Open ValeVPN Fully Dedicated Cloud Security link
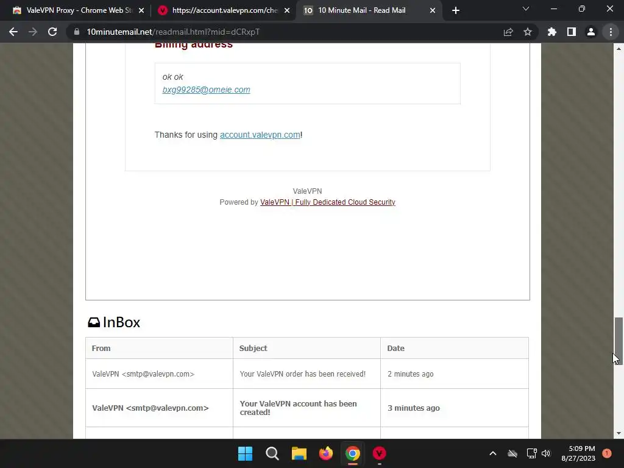624x468 pixels. click(x=327, y=202)
